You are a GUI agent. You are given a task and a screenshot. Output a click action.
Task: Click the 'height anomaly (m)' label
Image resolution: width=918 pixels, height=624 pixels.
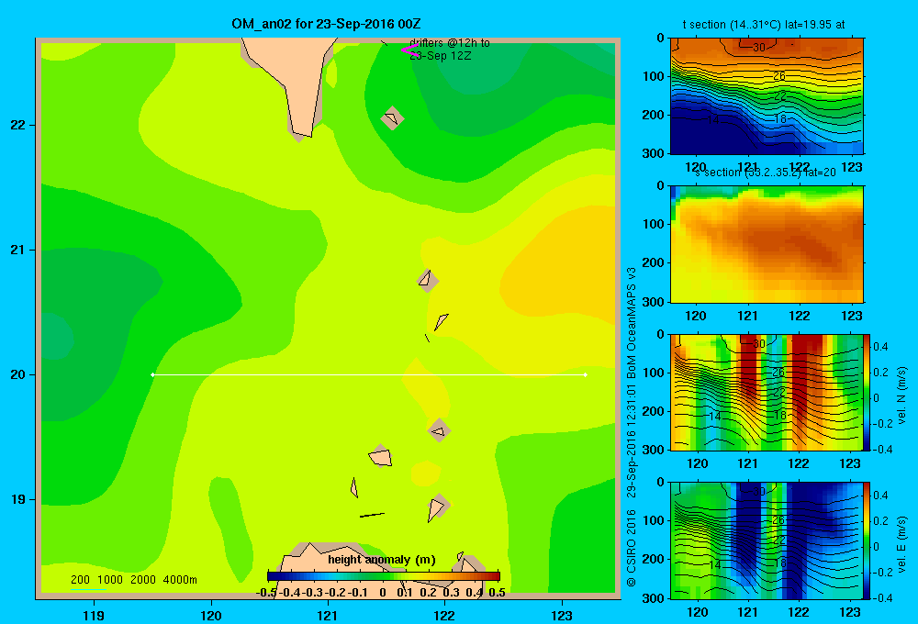click(x=382, y=560)
